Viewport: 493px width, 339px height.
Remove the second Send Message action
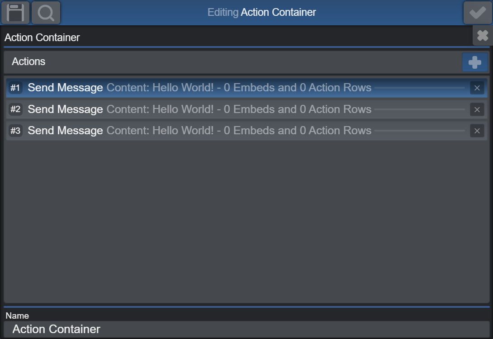477,109
